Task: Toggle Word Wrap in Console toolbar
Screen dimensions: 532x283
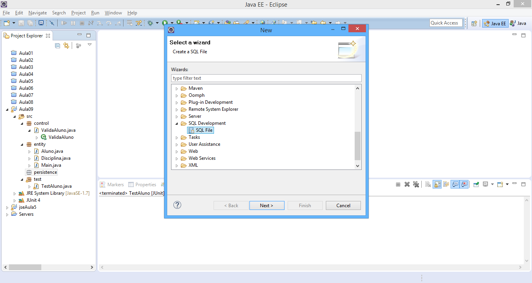Action: click(446, 184)
